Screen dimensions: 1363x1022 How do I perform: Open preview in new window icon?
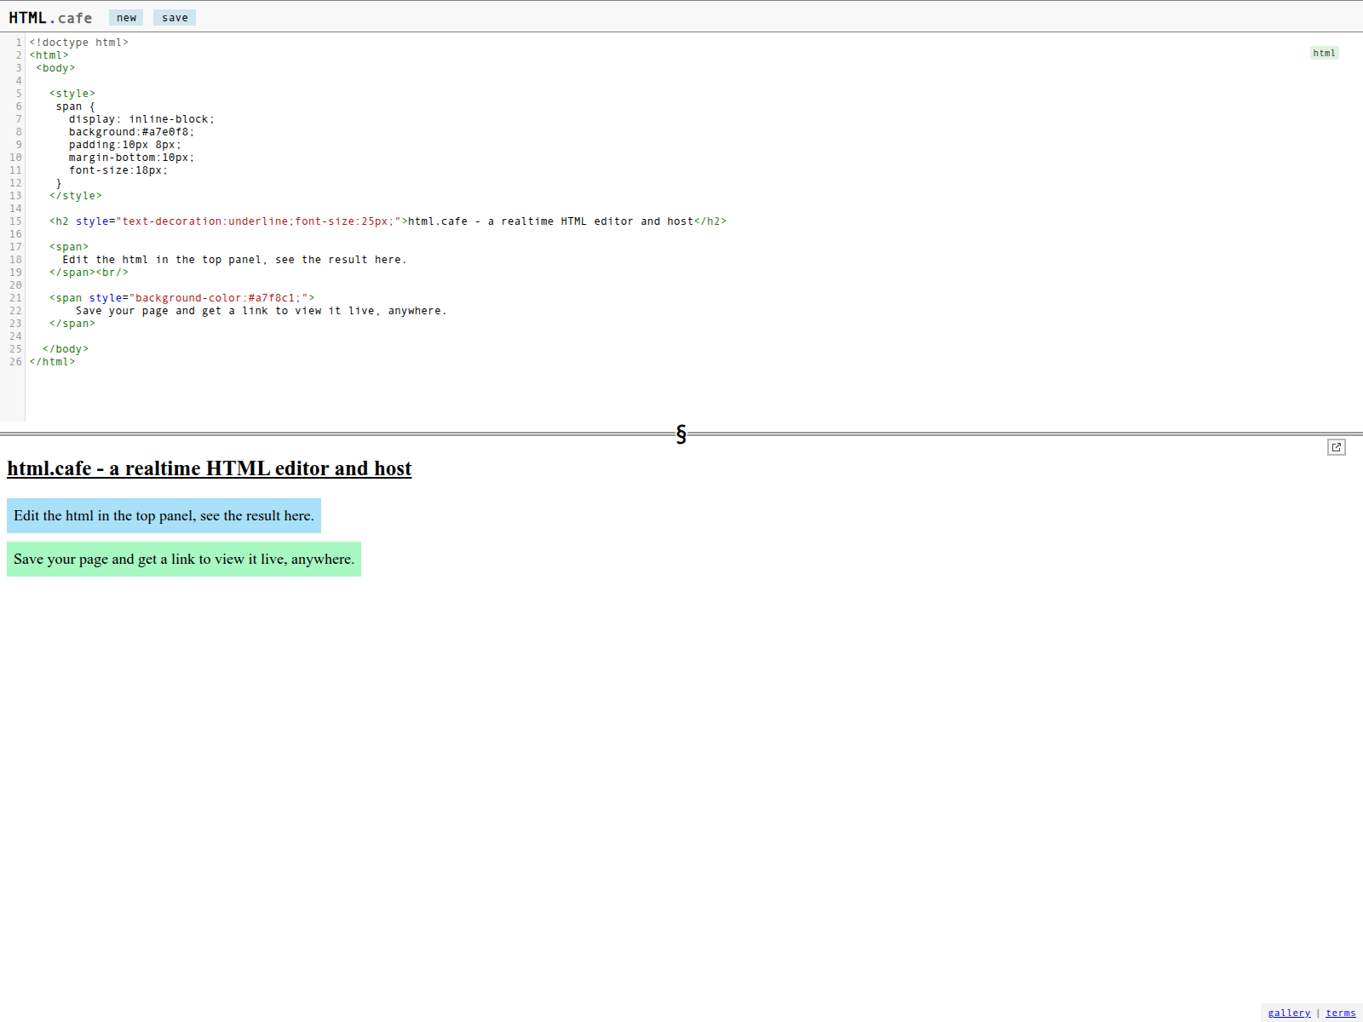coord(1337,447)
